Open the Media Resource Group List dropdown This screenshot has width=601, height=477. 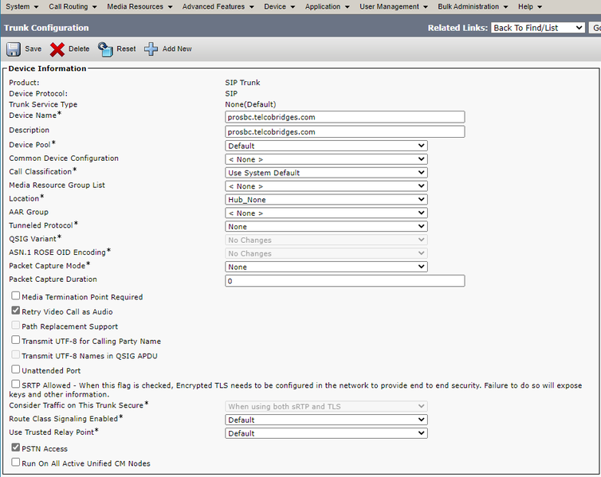(x=326, y=186)
